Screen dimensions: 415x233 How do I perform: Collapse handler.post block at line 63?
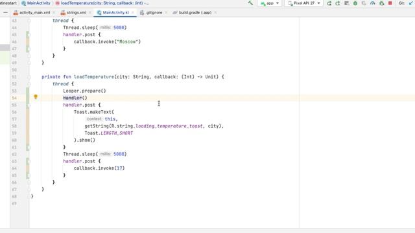click(29, 161)
